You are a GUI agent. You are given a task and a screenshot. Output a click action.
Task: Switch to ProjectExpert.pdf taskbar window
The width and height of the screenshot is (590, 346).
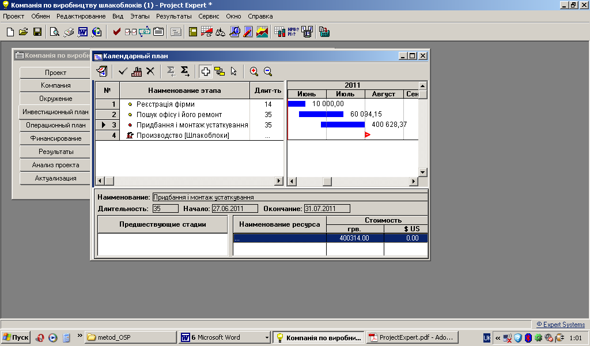(413, 337)
